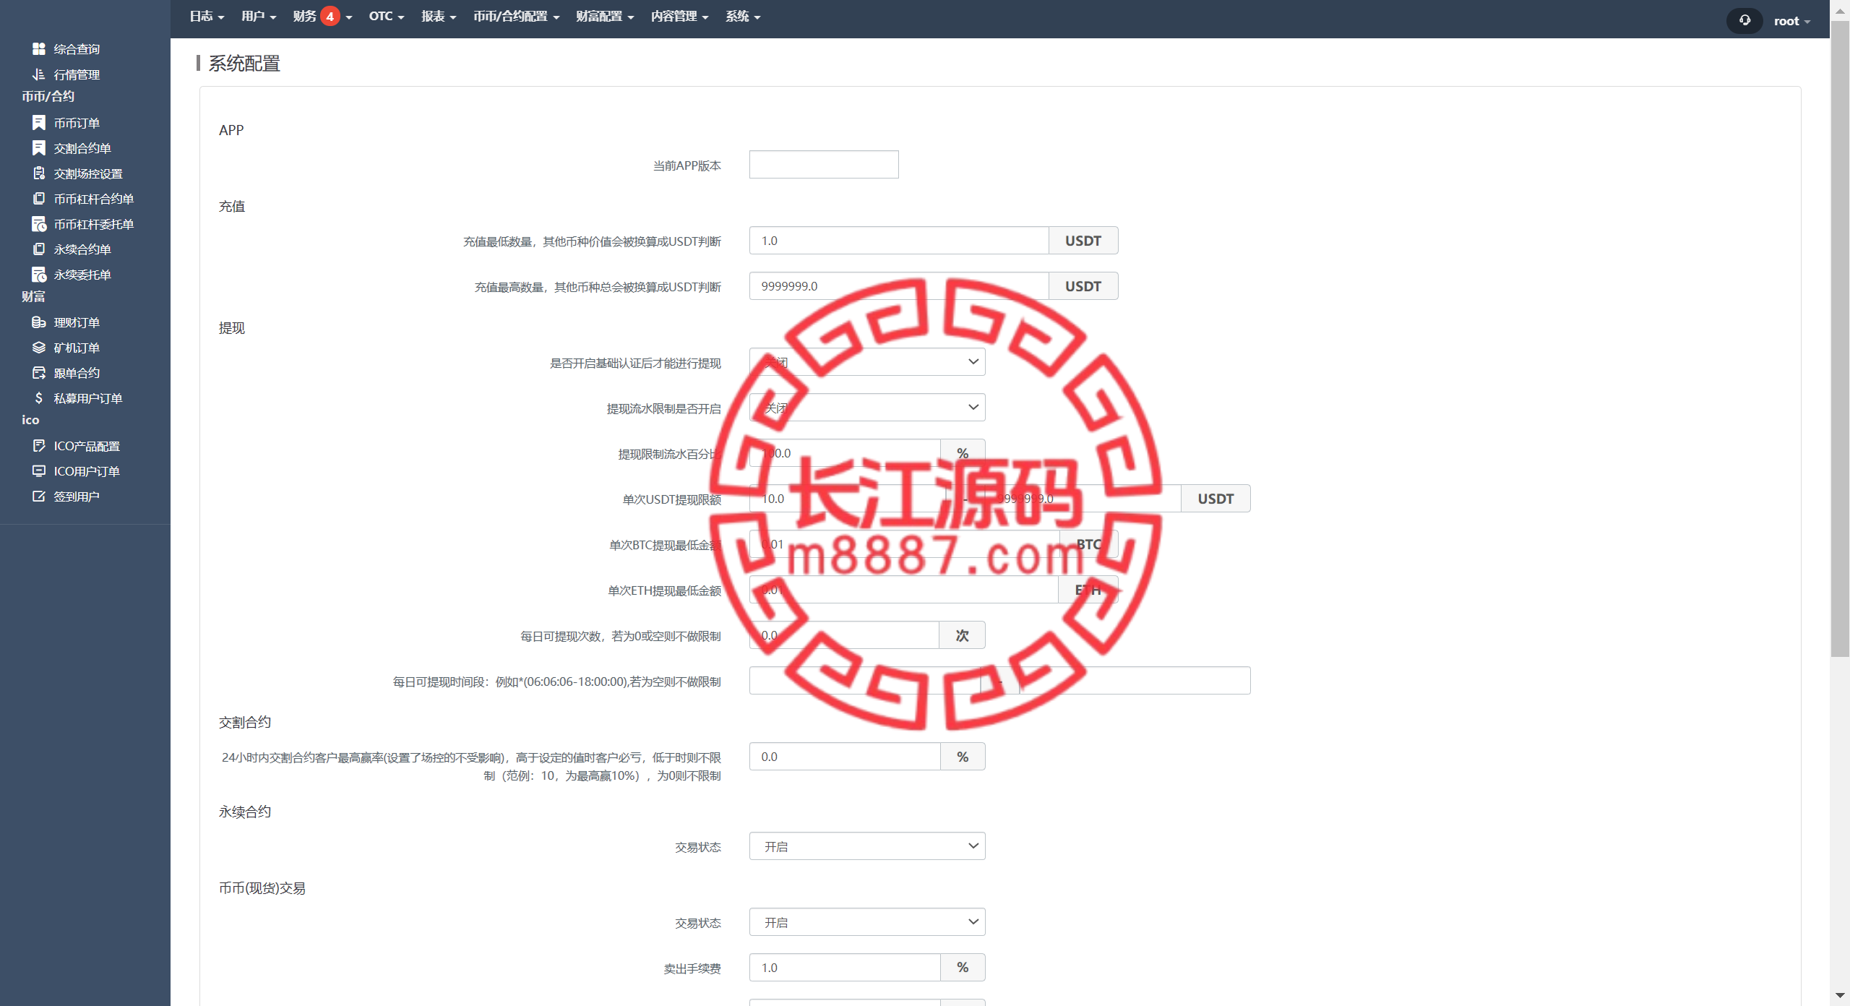This screenshot has height=1006, width=1850.
Task: Open 提现流水限制是否开启 select box
Action: click(x=867, y=408)
